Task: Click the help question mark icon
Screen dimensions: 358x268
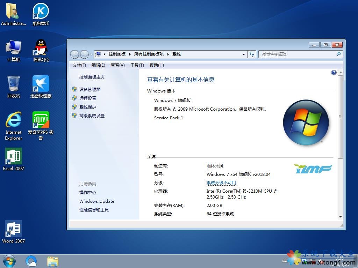Action: click(x=334, y=73)
